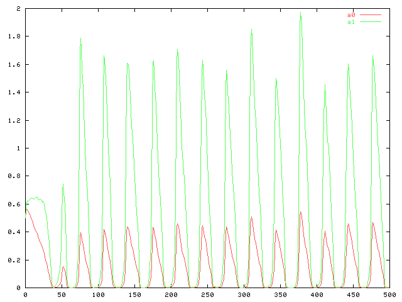402x302 pixels.
Task: Click the y-axis label 1.6
Action: tap(14, 64)
